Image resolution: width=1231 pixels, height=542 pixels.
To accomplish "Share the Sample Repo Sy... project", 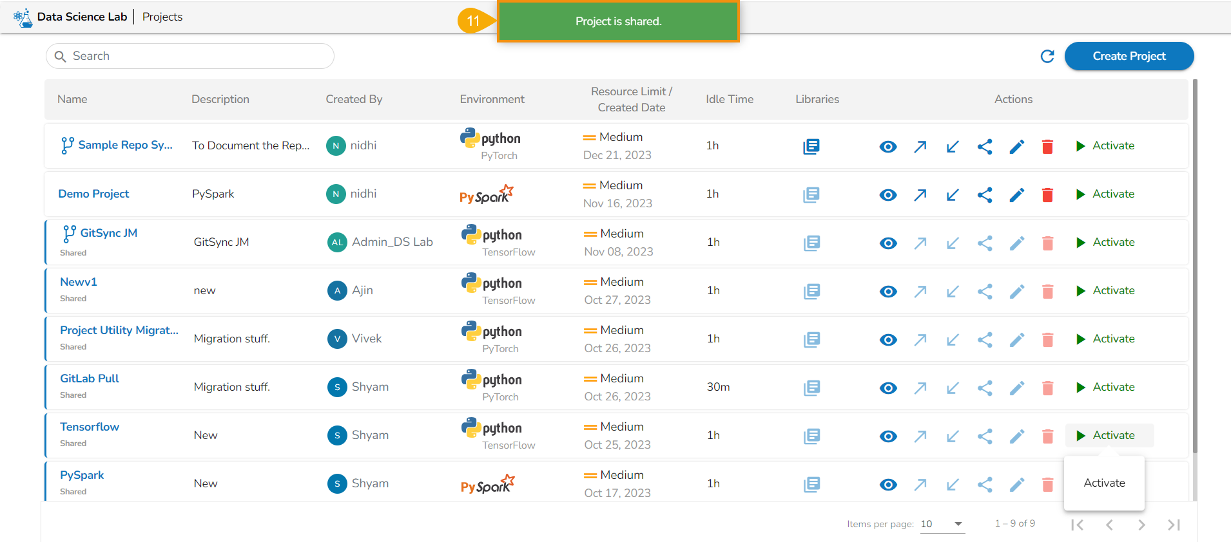I will click(x=984, y=146).
